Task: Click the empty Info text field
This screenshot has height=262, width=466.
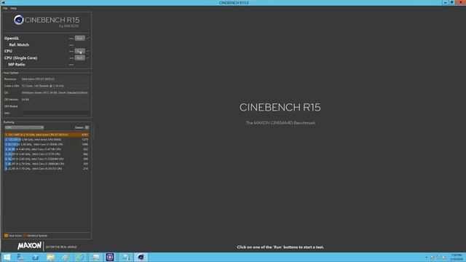Action: pos(55,114)
